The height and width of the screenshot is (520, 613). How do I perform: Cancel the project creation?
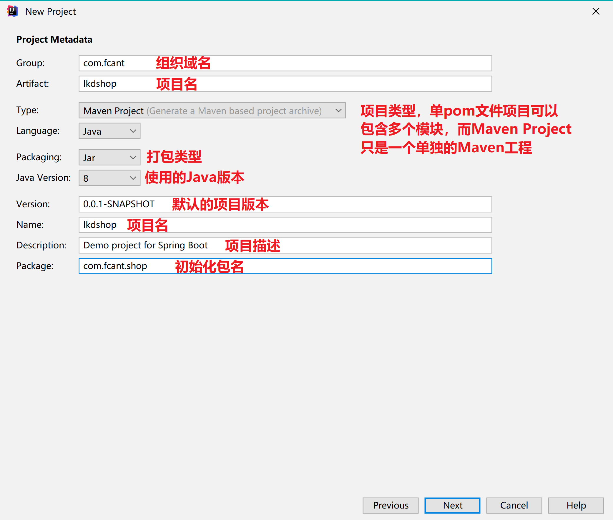pyautogui.click(x=514, y=505)
